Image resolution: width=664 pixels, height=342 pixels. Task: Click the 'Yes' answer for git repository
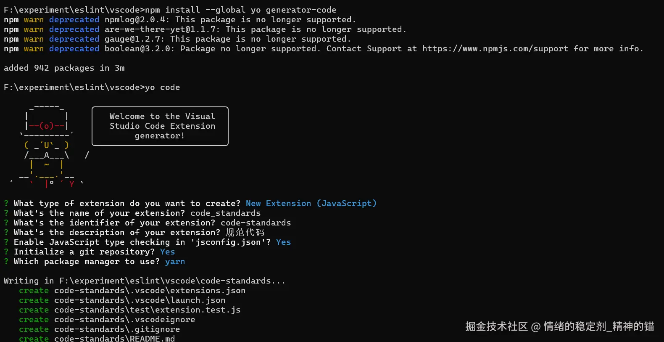click(x=167, y=252)
